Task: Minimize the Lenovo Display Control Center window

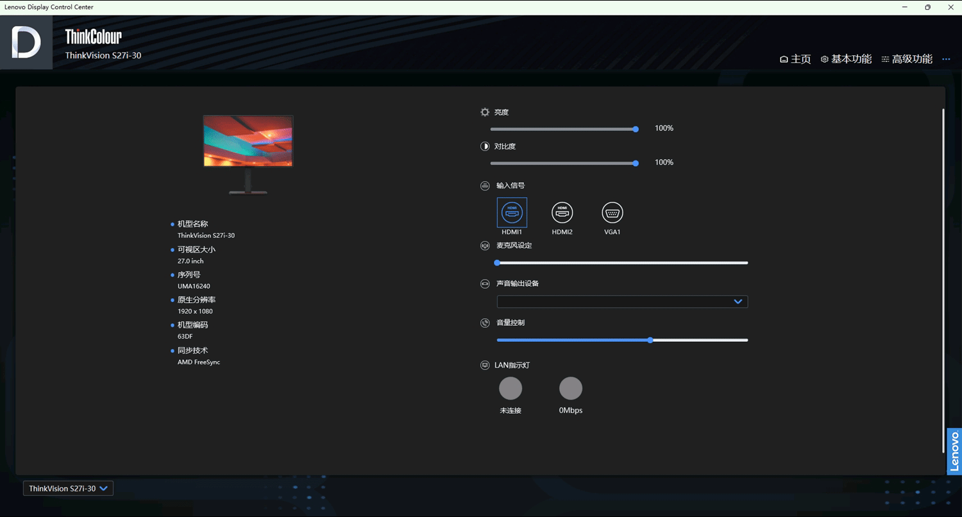Action: point(905,7)
